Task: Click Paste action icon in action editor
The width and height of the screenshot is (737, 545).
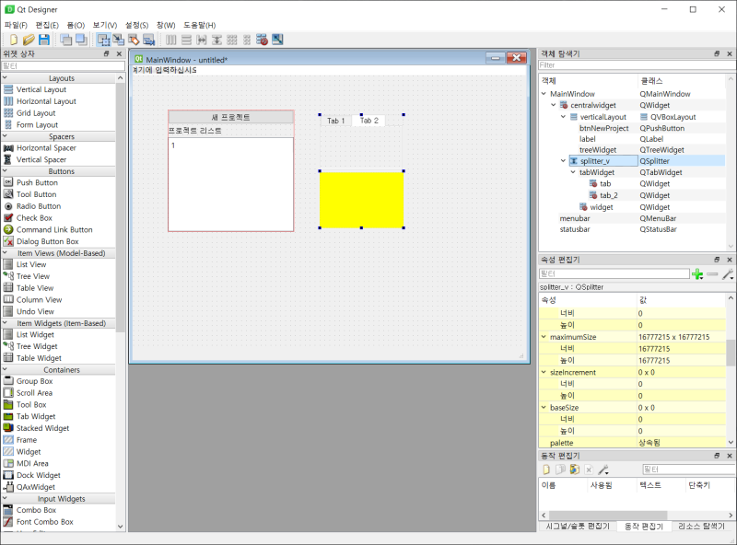Action: click(x=574, y=470)
